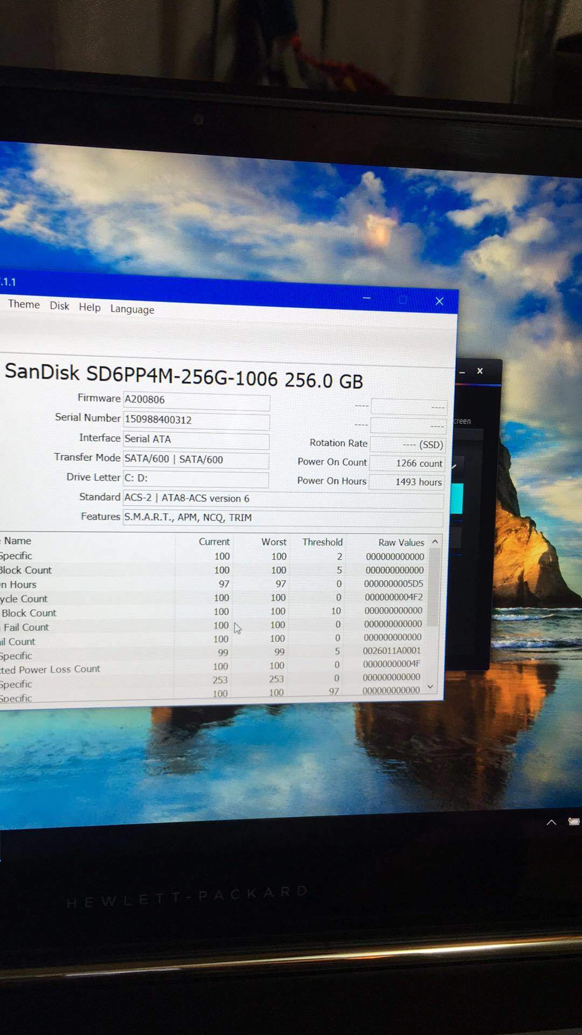Show hidden tray icons chevron
The width and height of the screenshot is (582, 1035).
click(x=551, y=823)
